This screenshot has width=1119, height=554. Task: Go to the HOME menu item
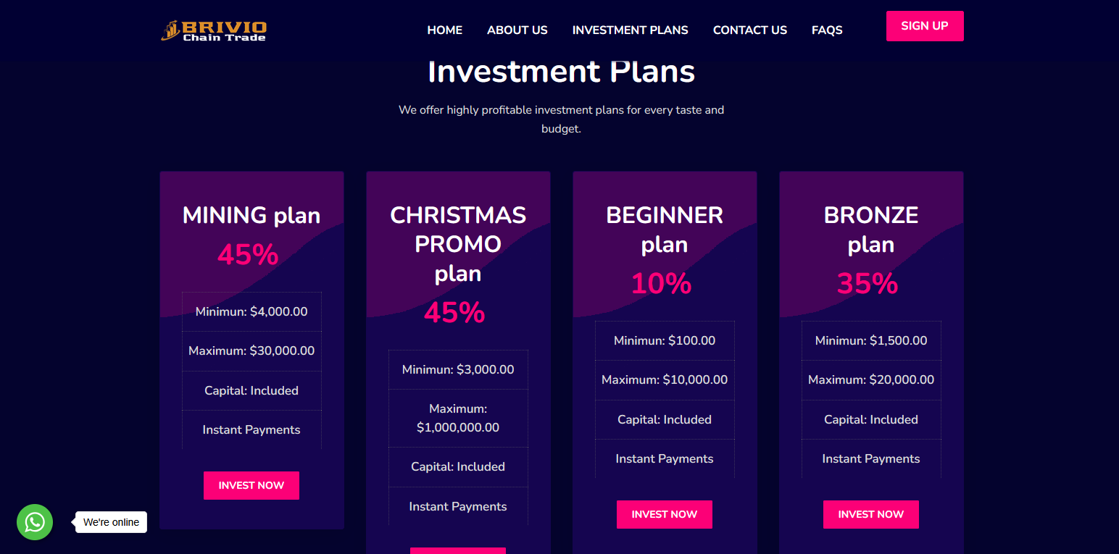(445, 30)
